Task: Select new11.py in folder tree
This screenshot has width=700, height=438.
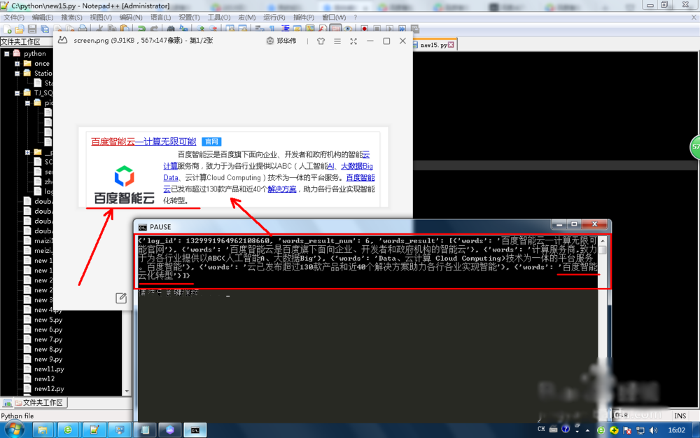Action: pyautogui.click(x=49, y=369)
